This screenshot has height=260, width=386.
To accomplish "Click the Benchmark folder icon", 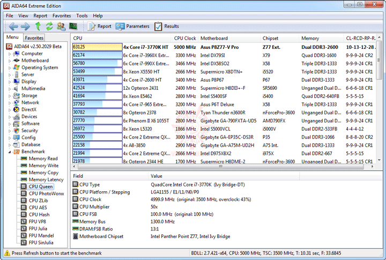I will point(17,151).
